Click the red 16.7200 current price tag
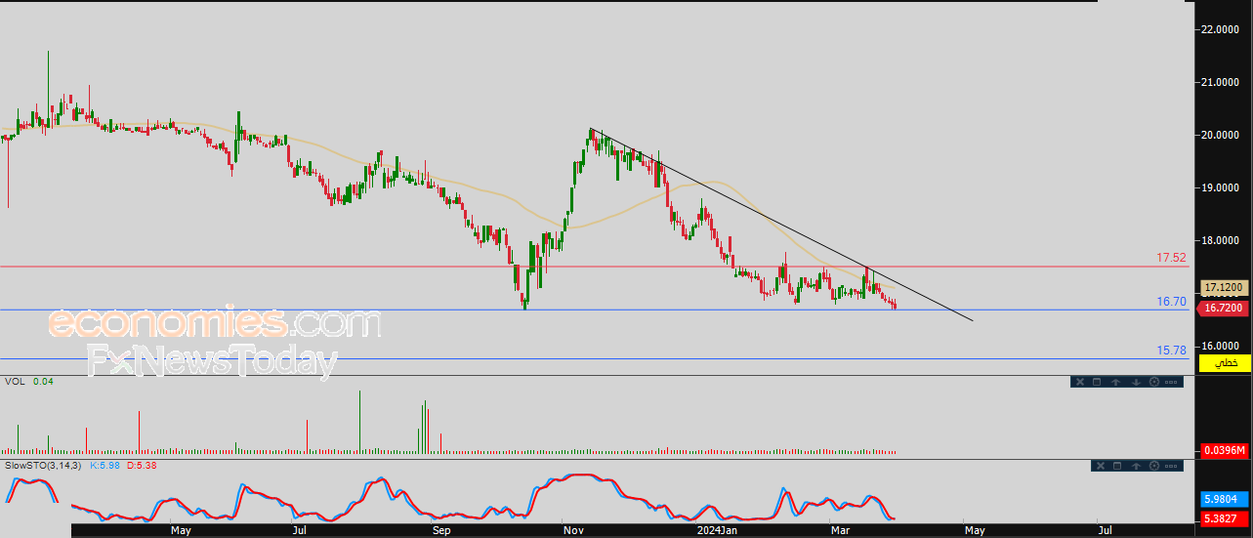The image size is (1253, 538). tap(1224, 308)
